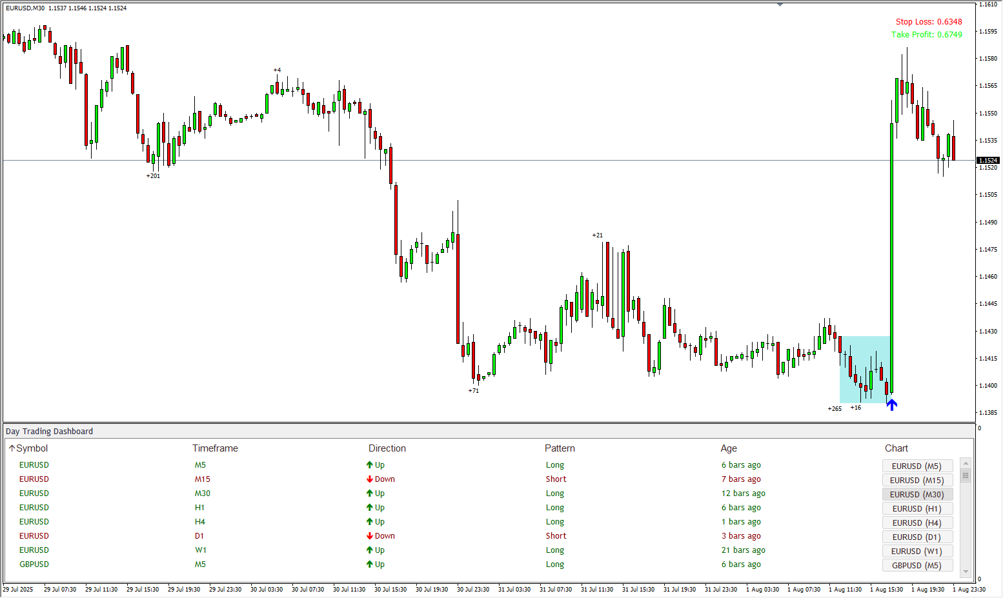1003x598 pixels.
Task: Click the green Up arrow in GBPUSD row
Action: [x=370, y=564]
